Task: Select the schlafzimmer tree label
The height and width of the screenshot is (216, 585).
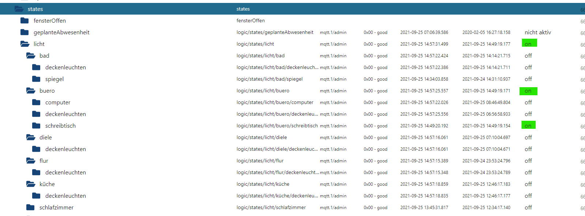Action: 56,208
